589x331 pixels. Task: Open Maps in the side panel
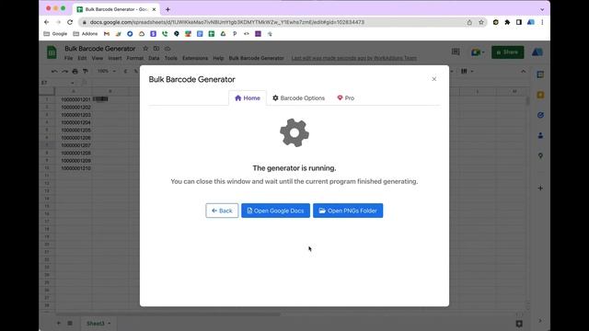coord(540,155)
